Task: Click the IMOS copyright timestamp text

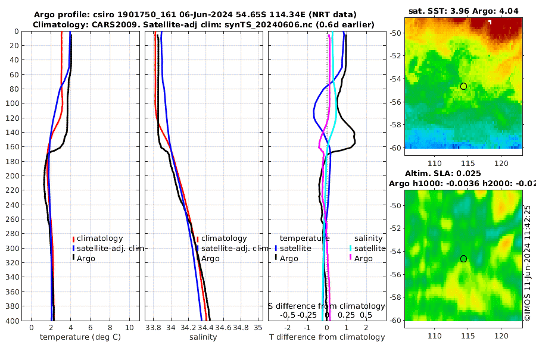Action: (x=528, y=263)
